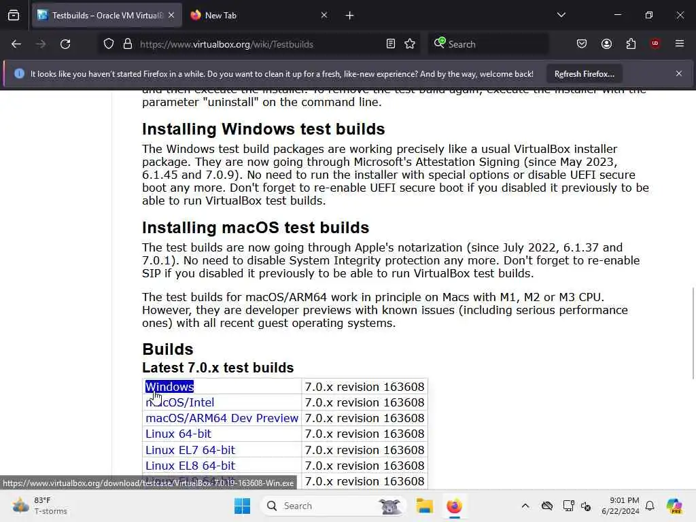Close the Testbuilds tab
Image resolution: width=696 pixels, height=522 pixels.
click(171, 15)
